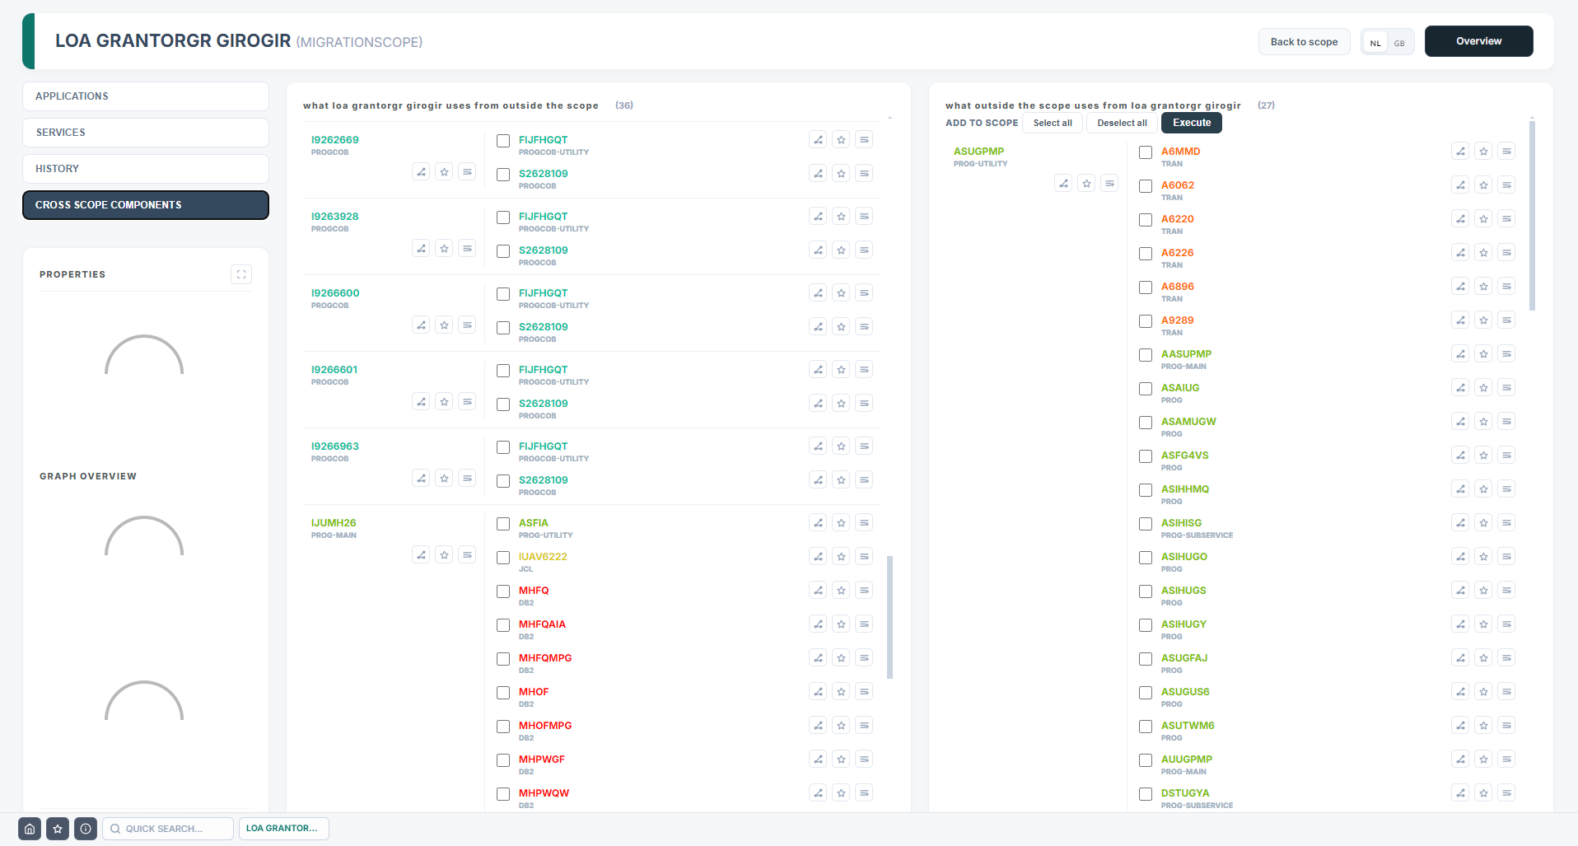Image resolution: width=1578 pixels, height=846 pixels.
Task: Switch language to GB
Action: coord(1399,43)
